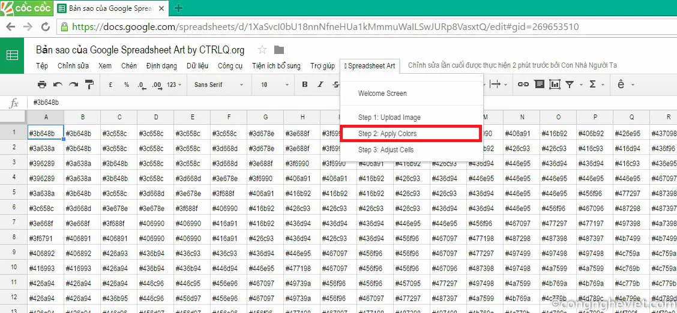
Task: Open the 123 number format dropdown
Action: 174,85
